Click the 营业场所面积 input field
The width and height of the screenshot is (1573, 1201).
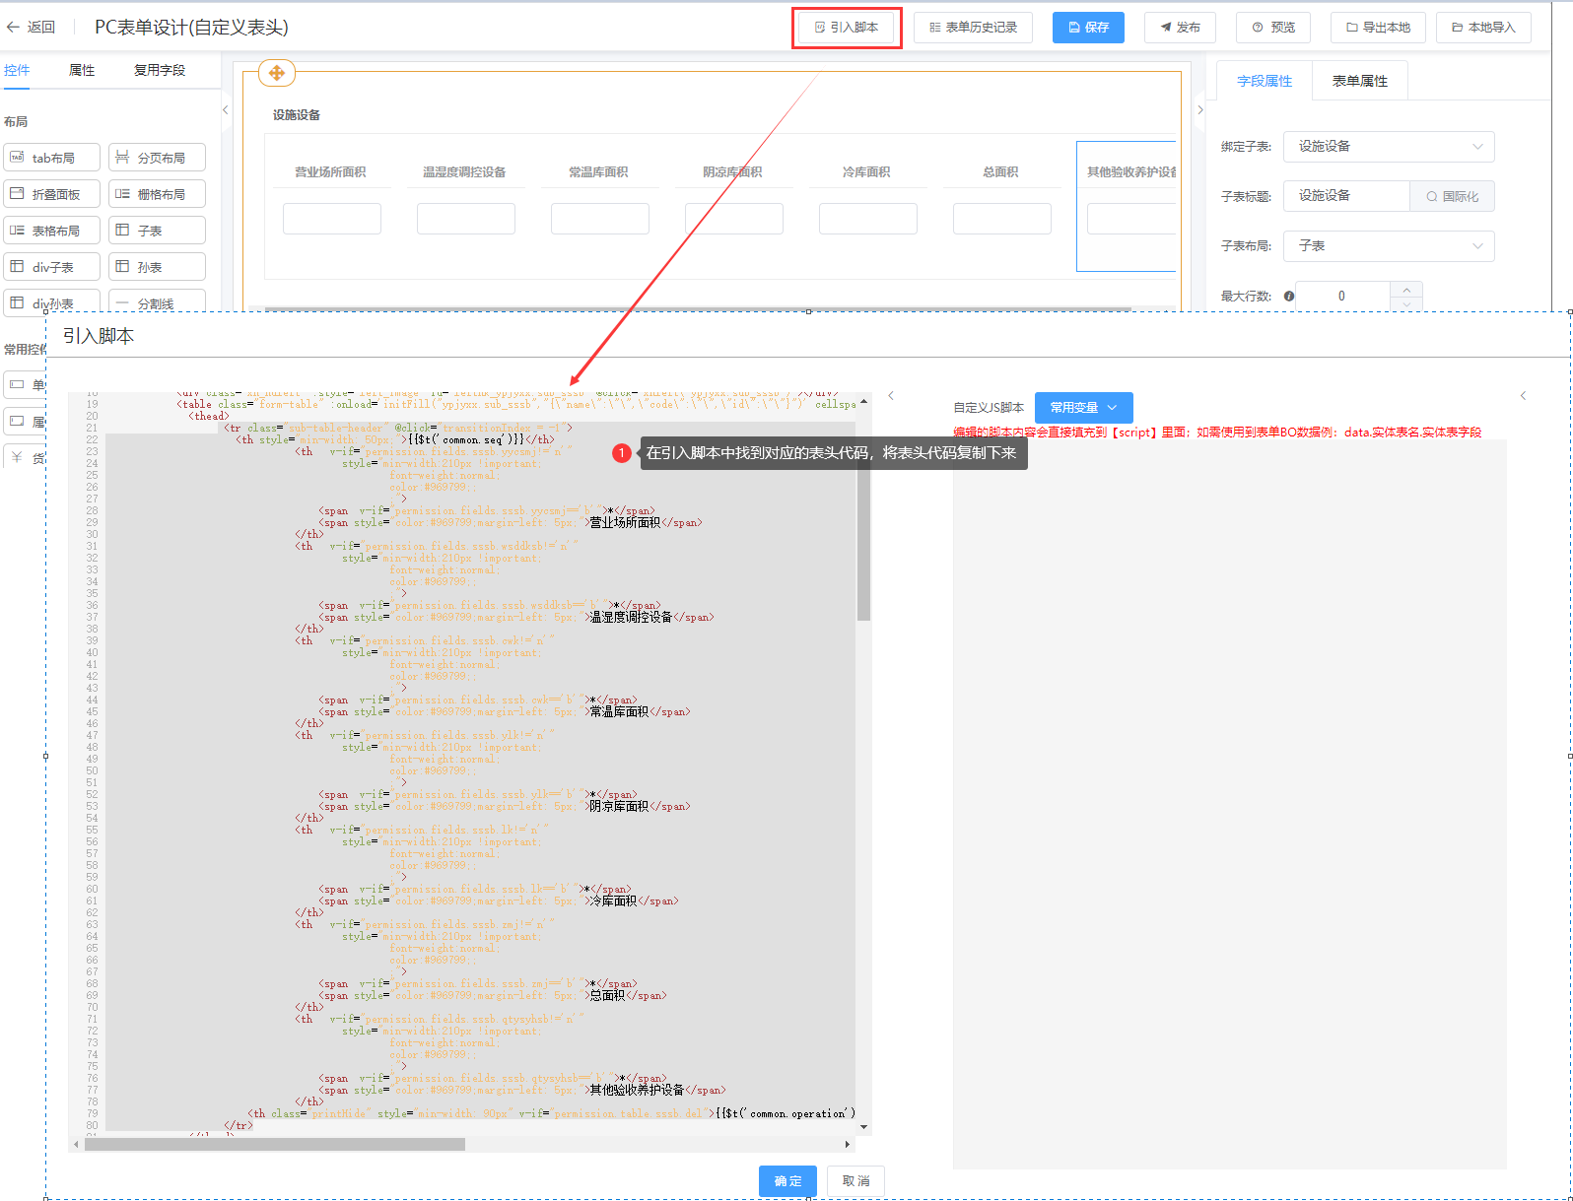tap(332, 219)
